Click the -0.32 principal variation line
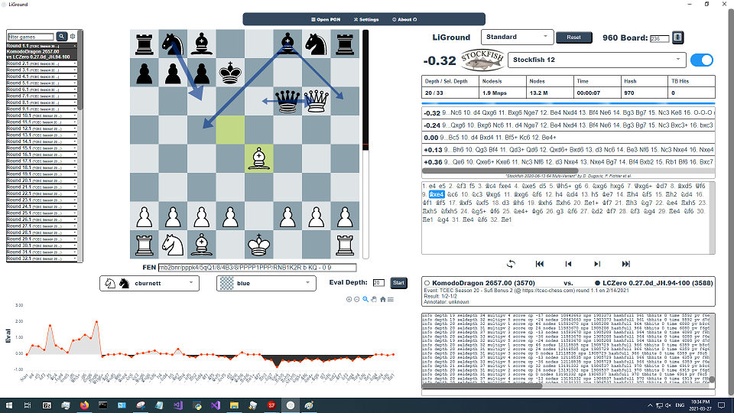 [x=568, y=113]
